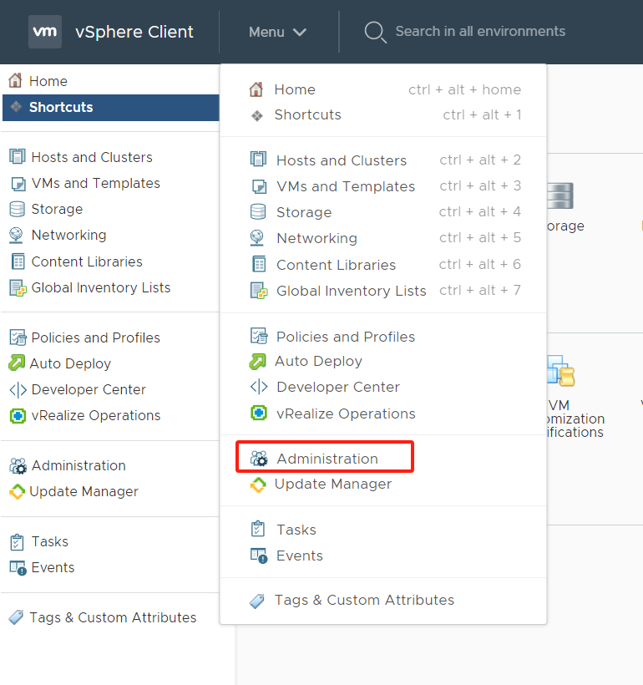The height and width of the screenshot is (685, 643).
Task: Choose Storage in the dropdown menu
Action: [383, 212]
